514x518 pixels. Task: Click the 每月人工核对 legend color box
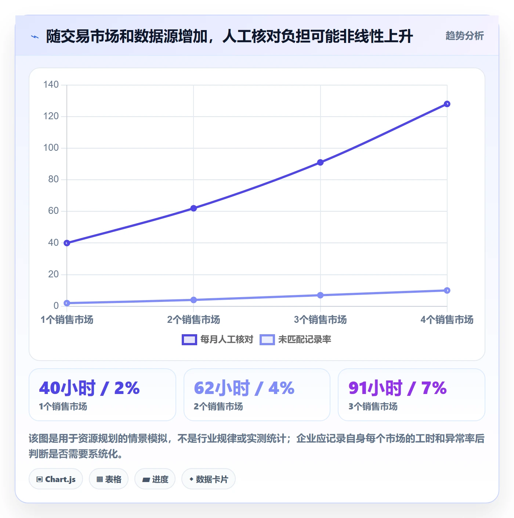click(x=189, y=340)
